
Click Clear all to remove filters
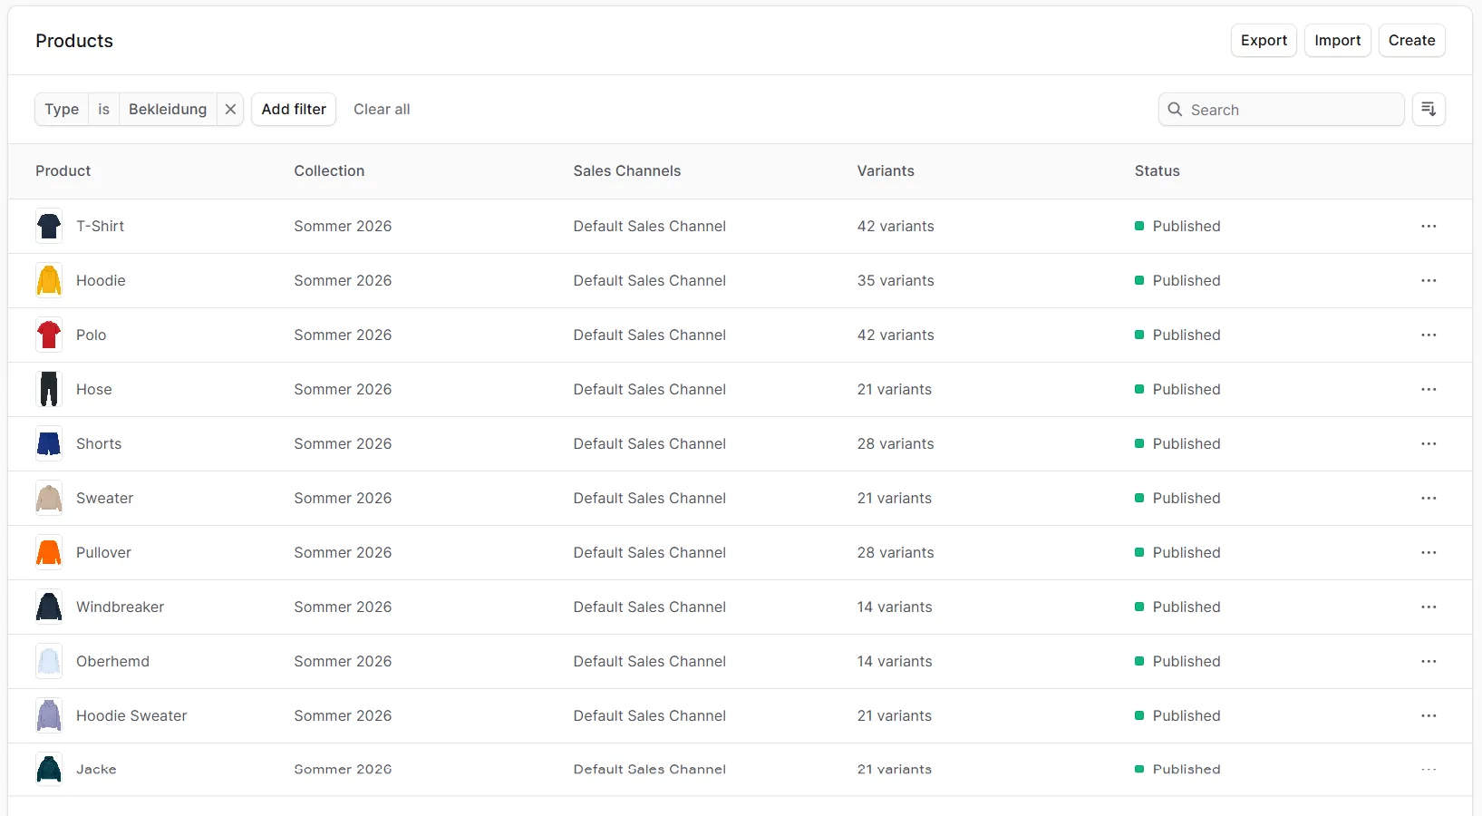click(382, 109)
